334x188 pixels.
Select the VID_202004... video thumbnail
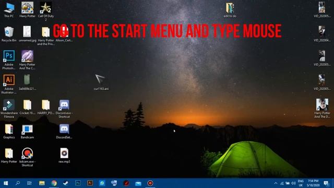coord(322,34)
